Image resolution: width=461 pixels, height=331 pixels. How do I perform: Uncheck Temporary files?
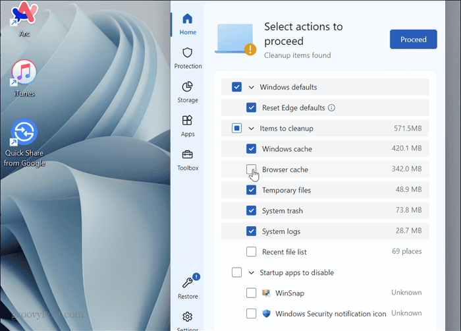tap(251, 190)
